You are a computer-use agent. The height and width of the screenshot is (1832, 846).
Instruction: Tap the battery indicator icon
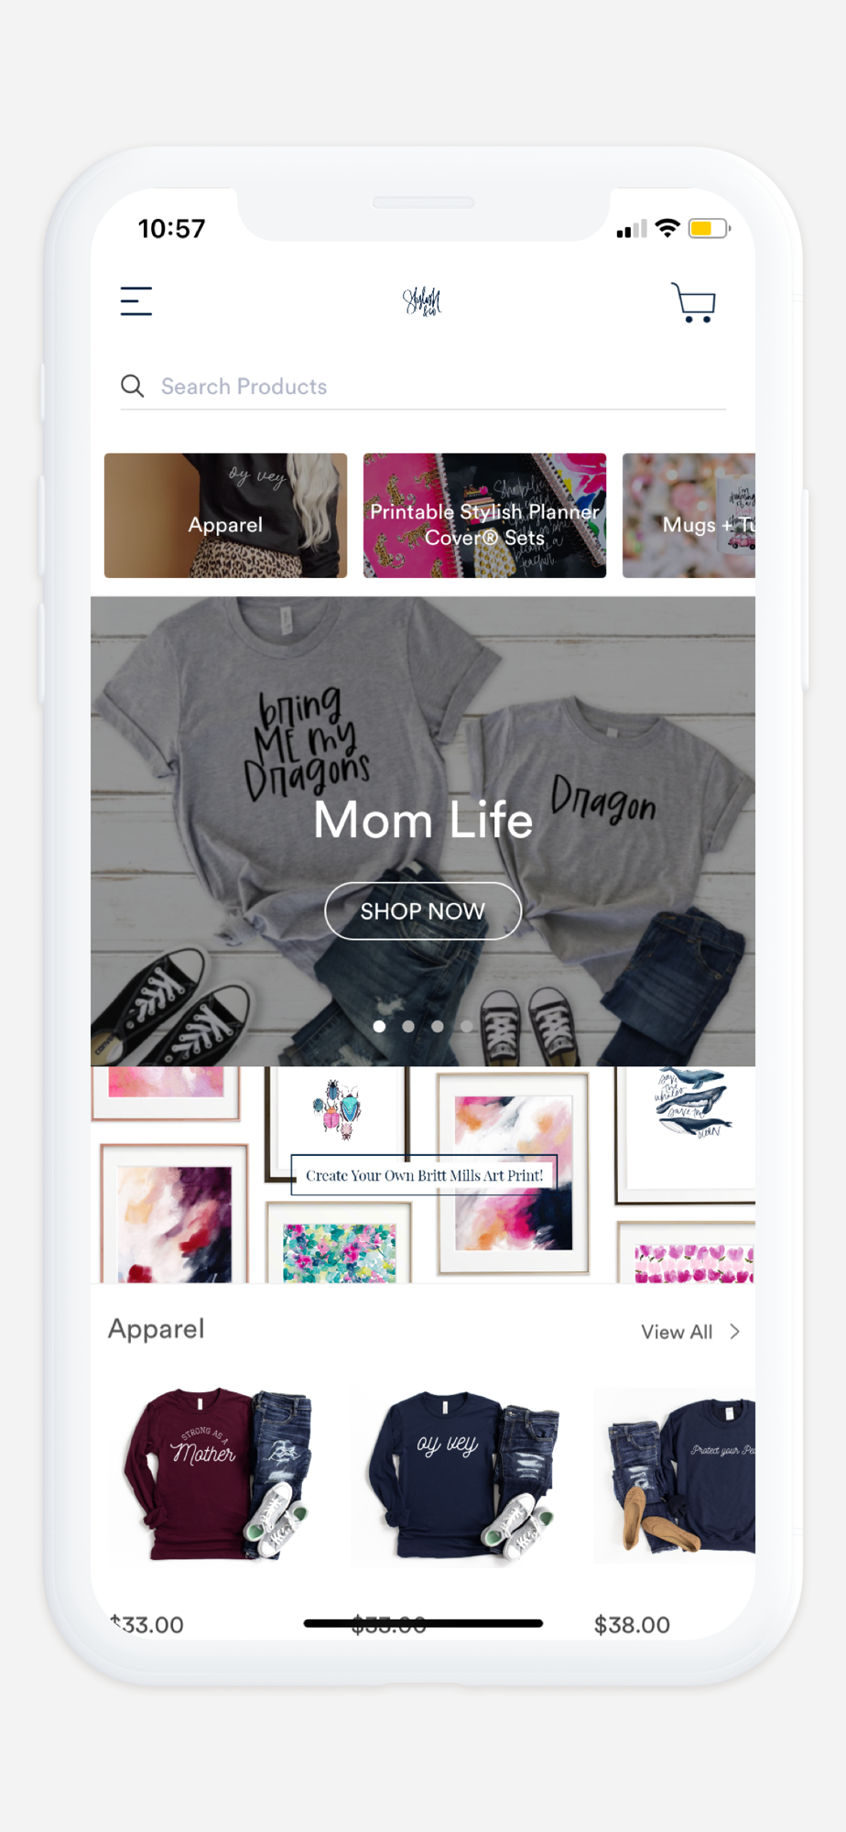click(710, 228)
